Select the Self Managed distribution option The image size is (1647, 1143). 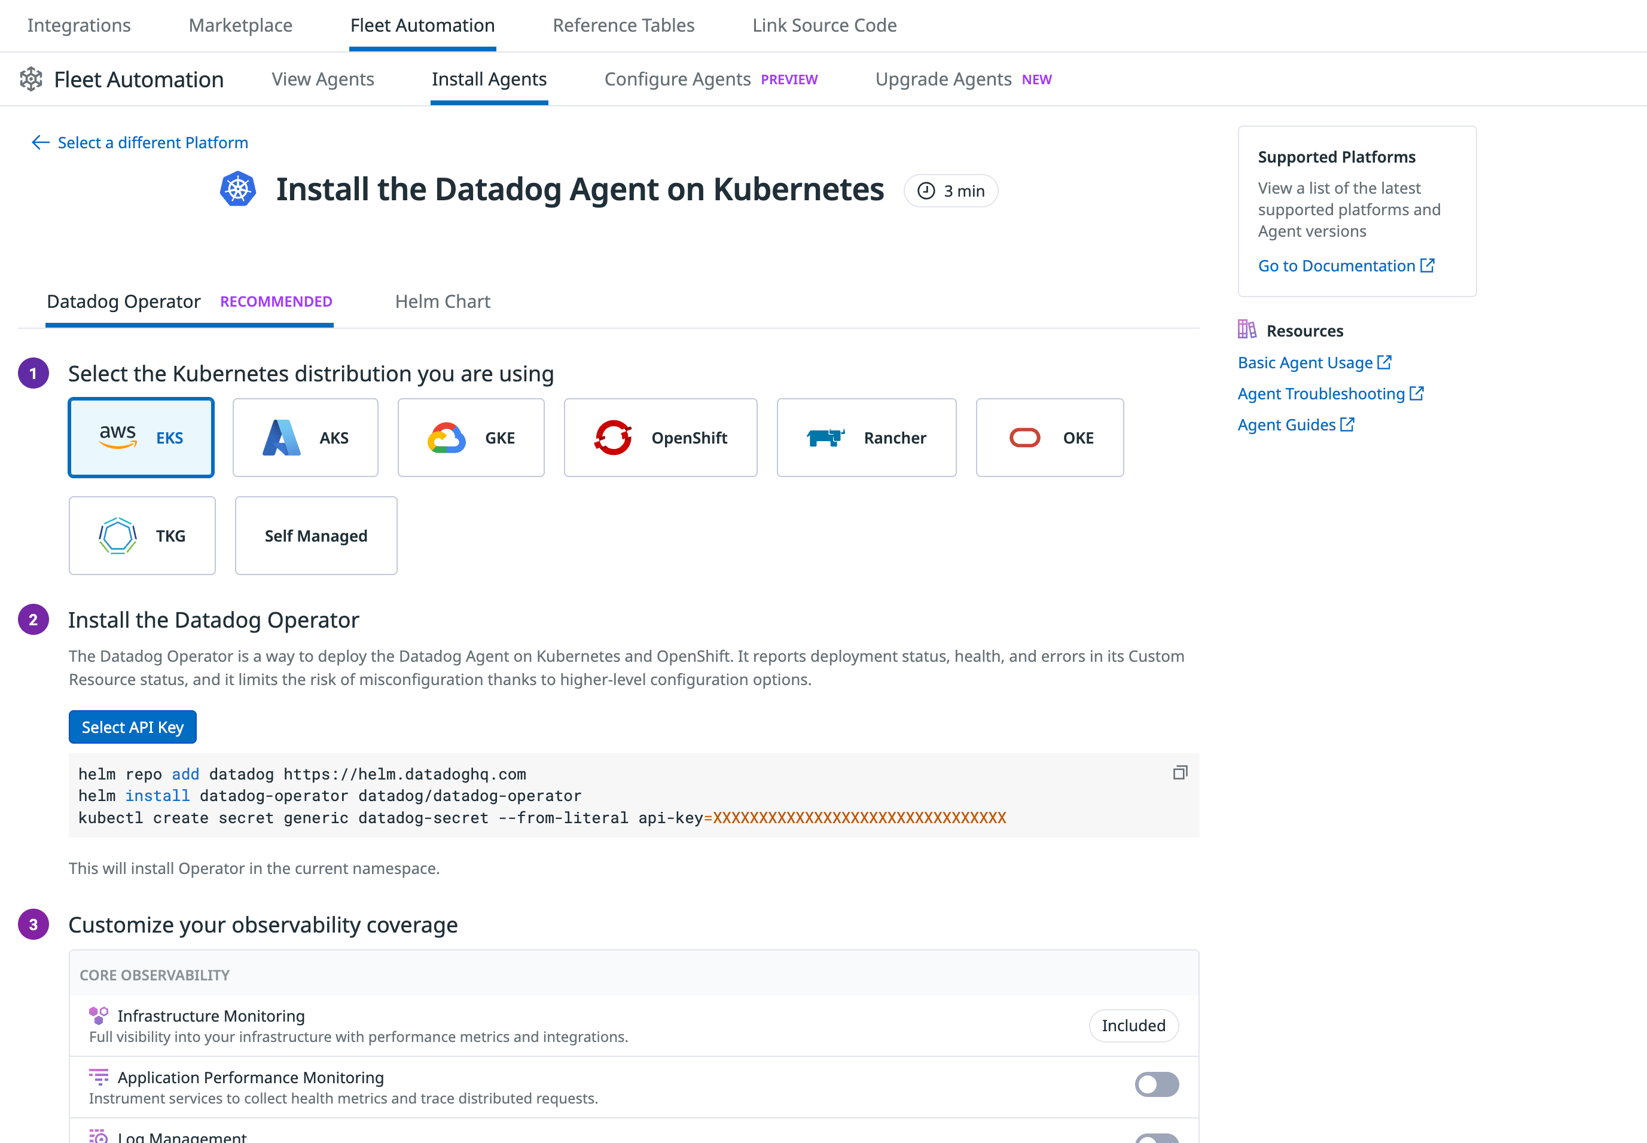pyautogui.click(x=315, y=535)
